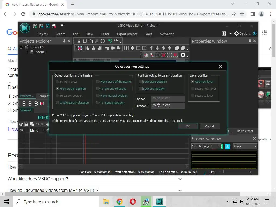276x207 pixels.
Task: Open the Tools menu
Action: pyautogui.click(x=148, y=34)
